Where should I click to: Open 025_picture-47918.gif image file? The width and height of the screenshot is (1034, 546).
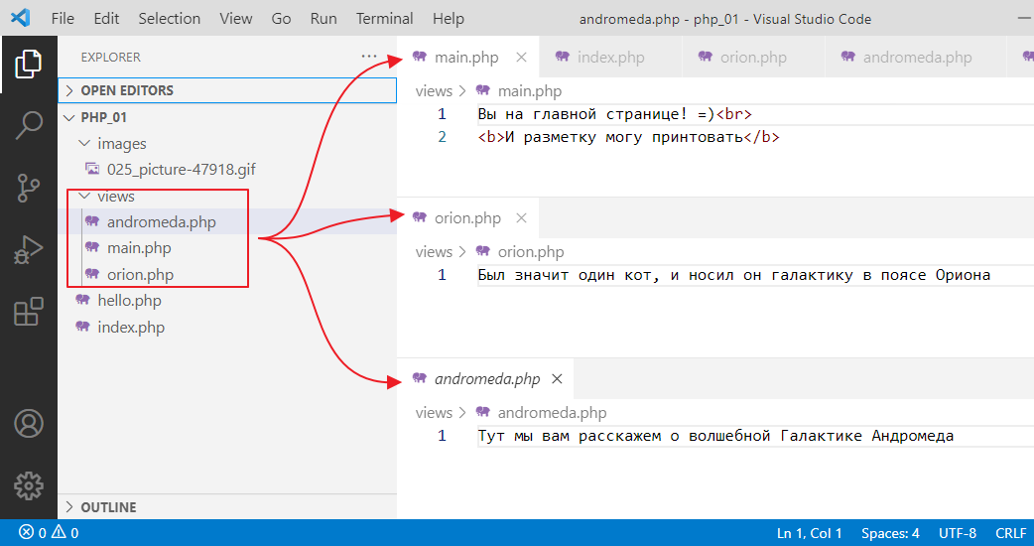click(181, 170)
